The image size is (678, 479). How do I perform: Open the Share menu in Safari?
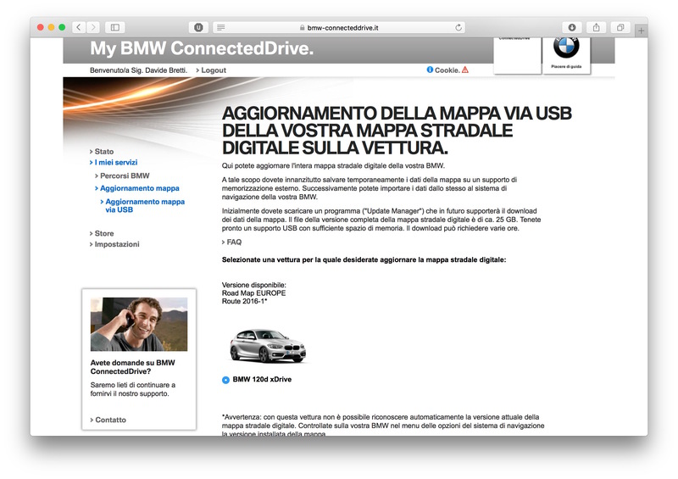597,27
